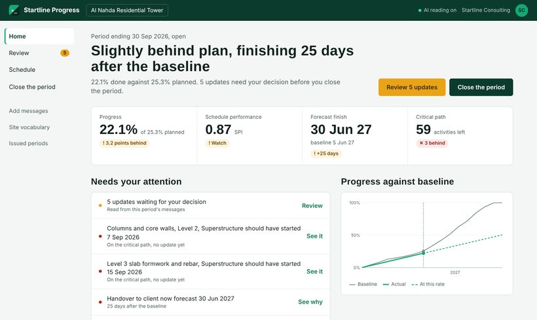
Task: Click the +25 days badge
Action: point(326,153)
